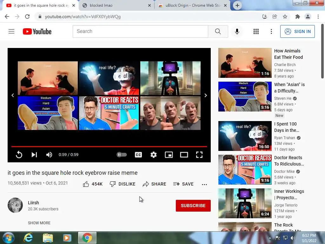Replay the video with replay icon
This screenshot has height=244, width=325.
19,155
